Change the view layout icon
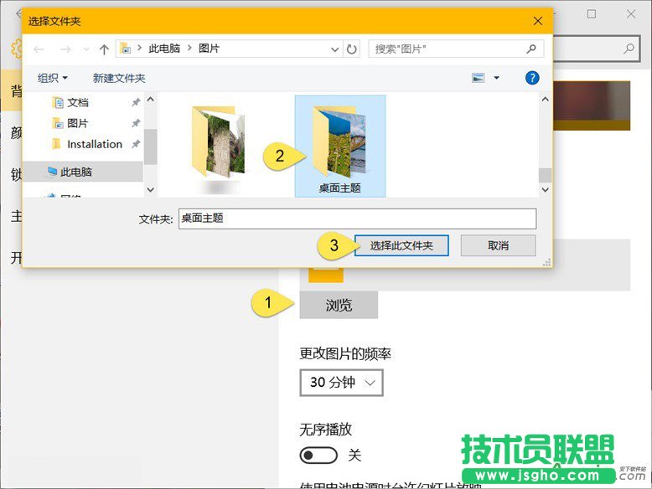 (479, 78)
